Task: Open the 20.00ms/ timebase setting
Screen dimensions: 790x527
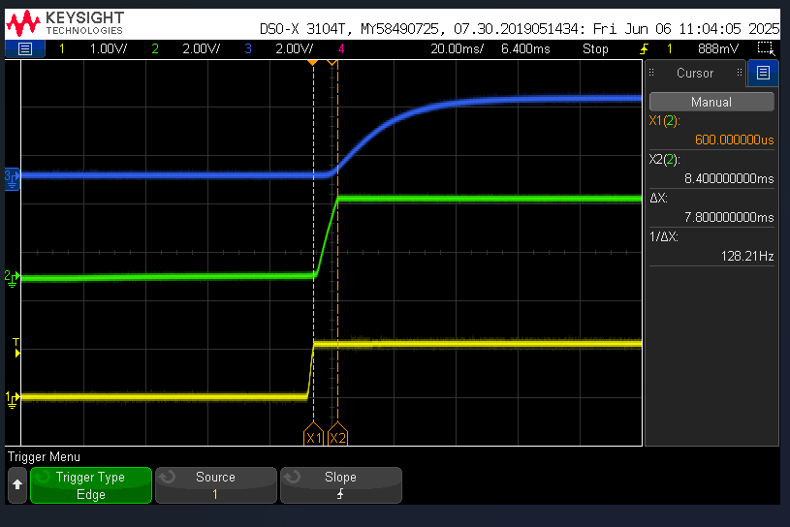Action: [x=457, y=48]
